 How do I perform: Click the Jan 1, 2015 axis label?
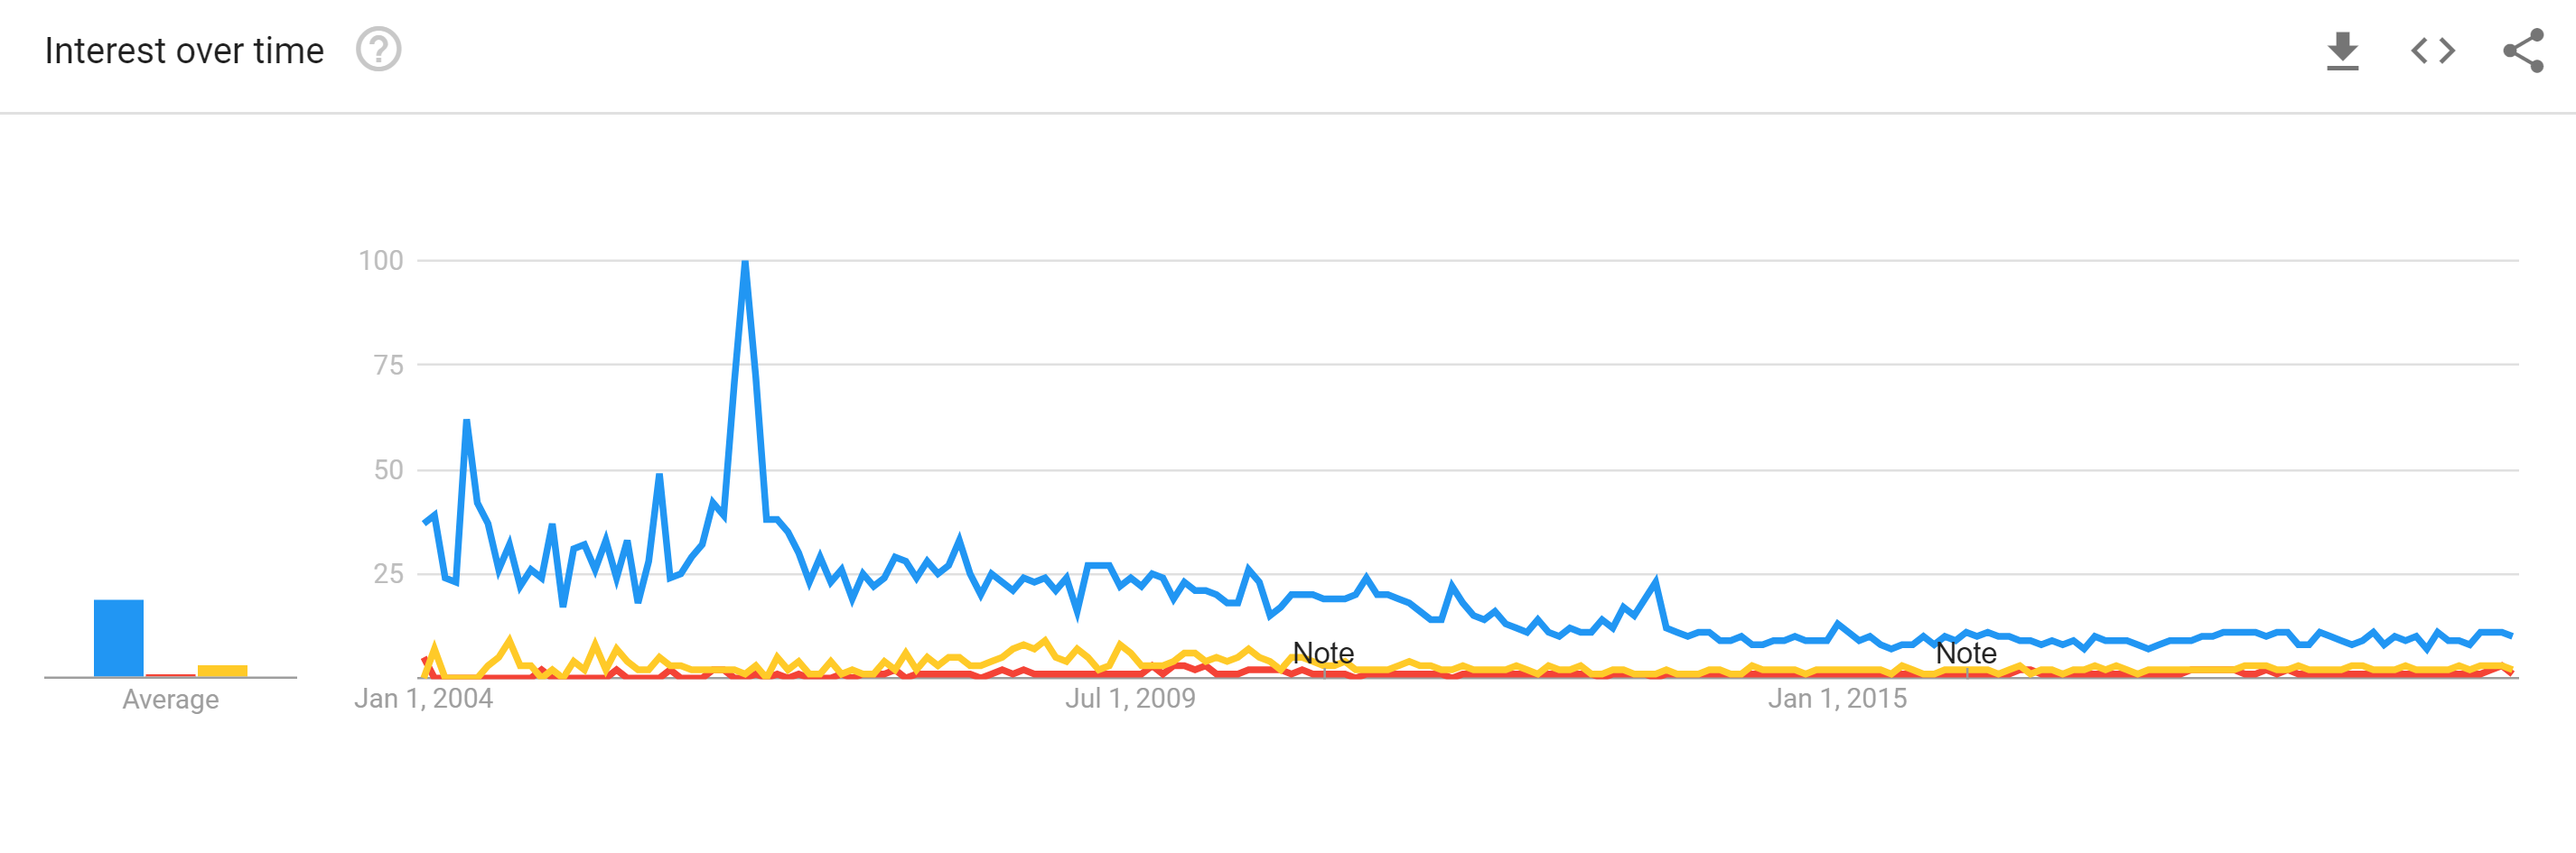(1837, 700)
